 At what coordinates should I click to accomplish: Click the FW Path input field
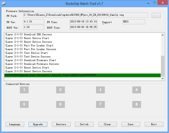tap(86, 15)
